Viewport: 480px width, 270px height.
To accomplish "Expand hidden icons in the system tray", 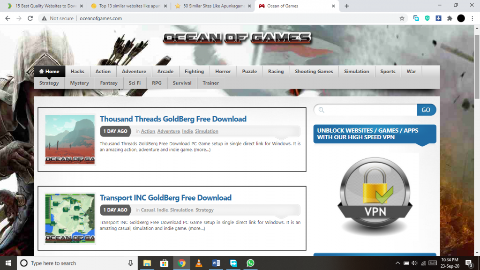I will pos(397,263).
